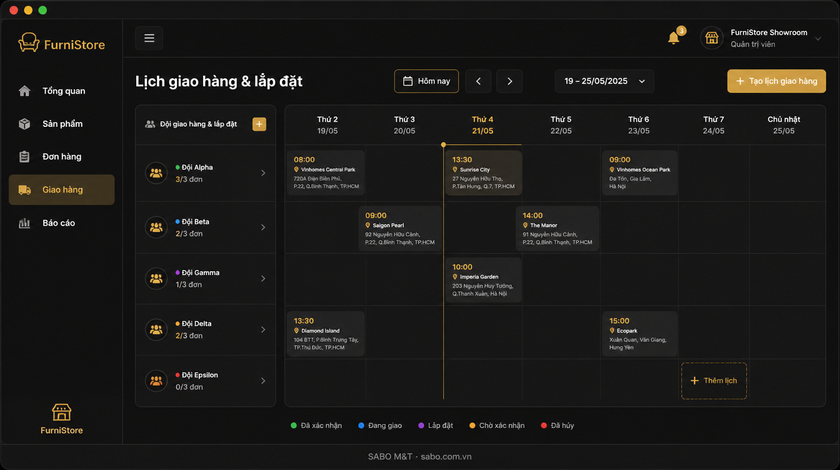Select the Thứ 7 24/05 day header

coord(713,125)
